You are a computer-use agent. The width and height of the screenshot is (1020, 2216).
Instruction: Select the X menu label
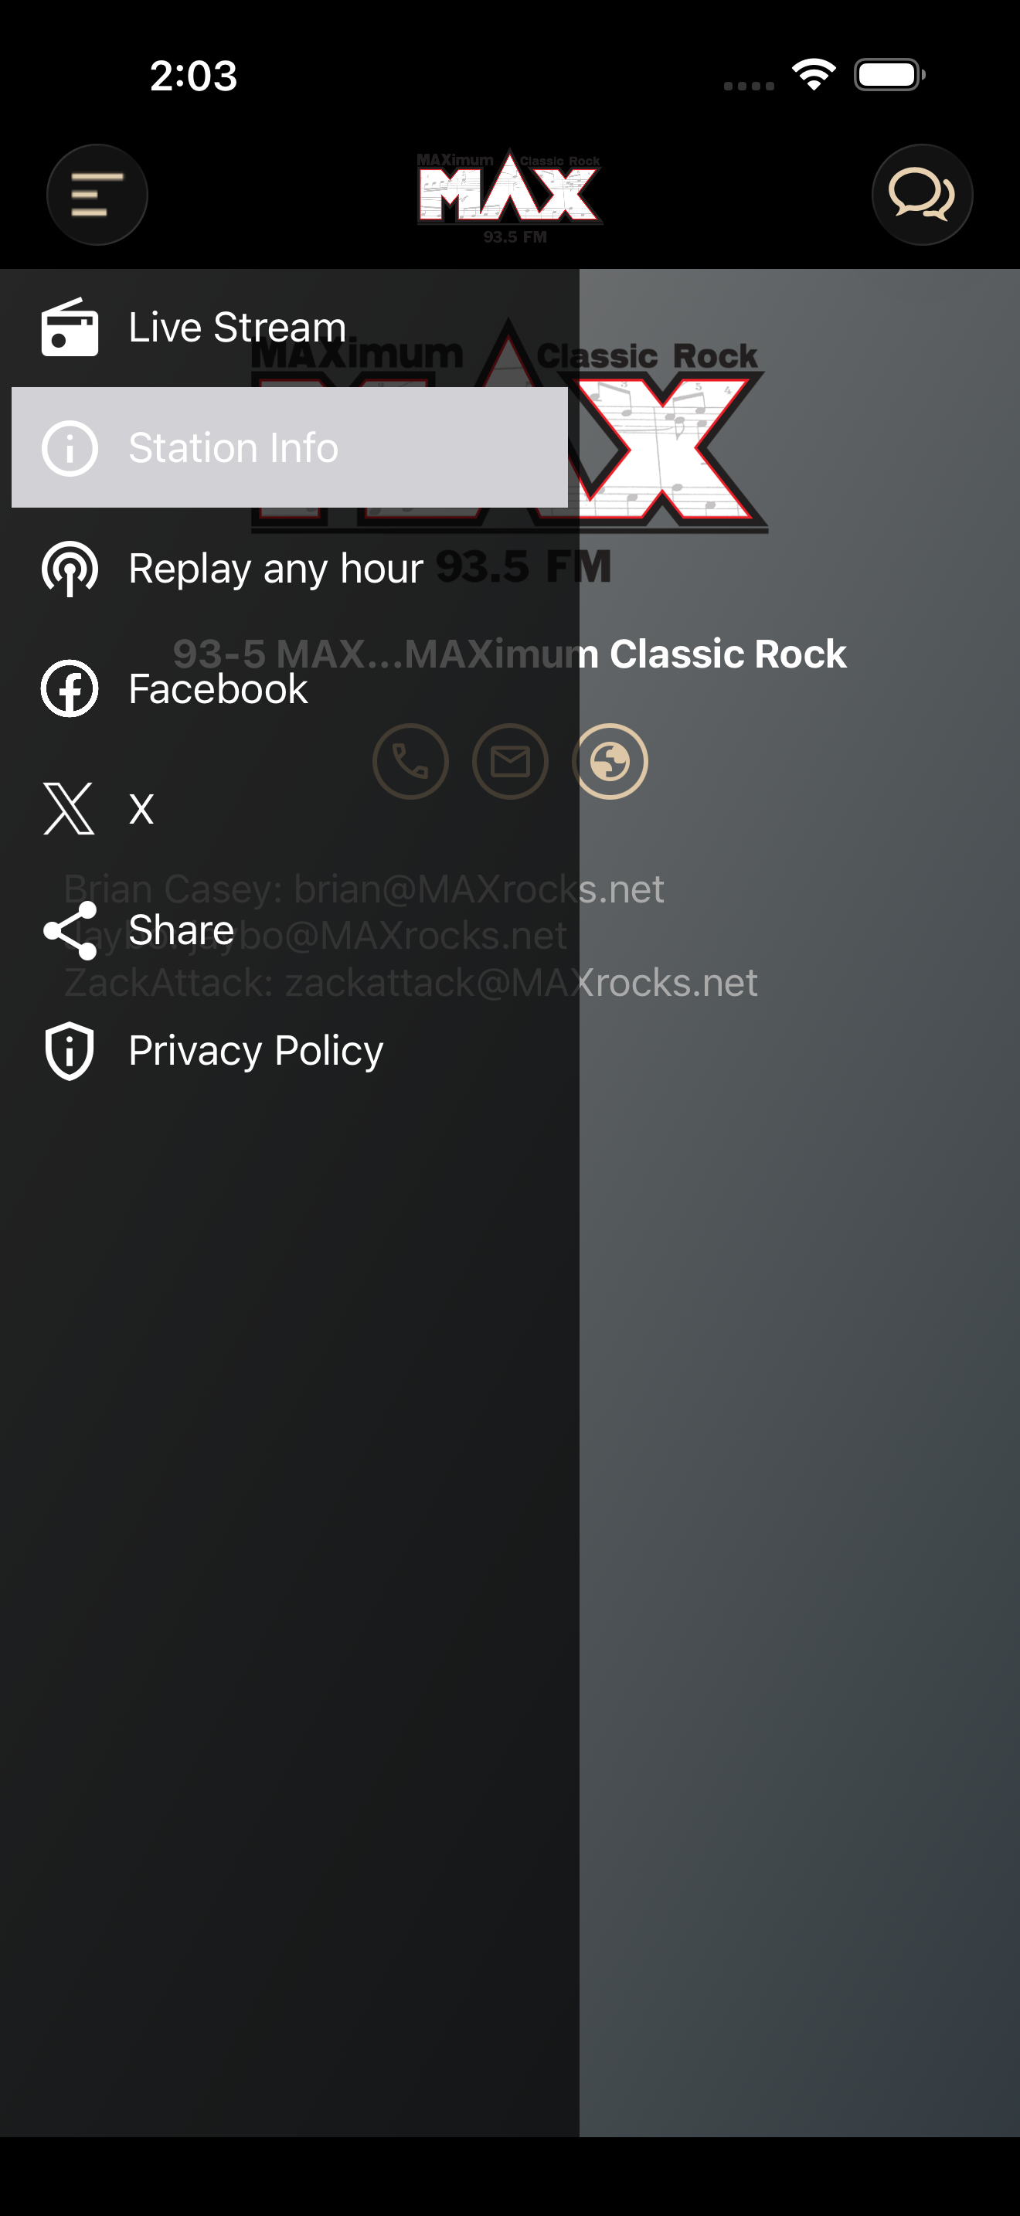(141, 810)
